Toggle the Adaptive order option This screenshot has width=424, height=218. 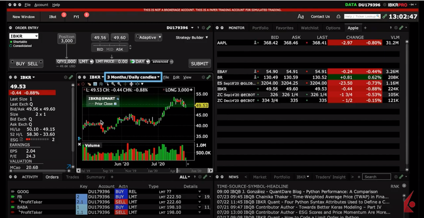(148, 37)
